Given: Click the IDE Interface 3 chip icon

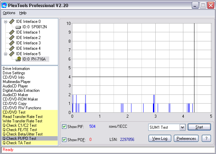Looking at the screenshot, I should pyautogui.click(x=12, y=43).
